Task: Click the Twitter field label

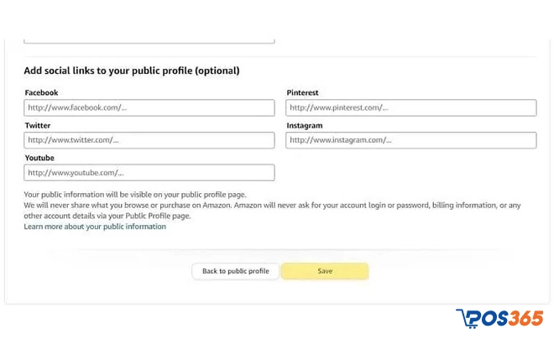Action: (x=38, y=125)
